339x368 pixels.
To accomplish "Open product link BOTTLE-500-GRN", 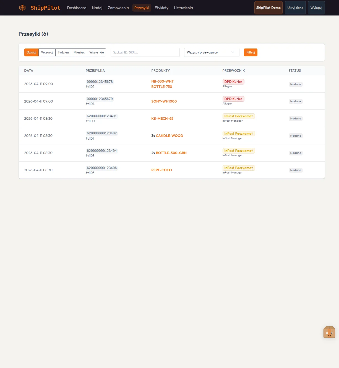I will 171,153.
